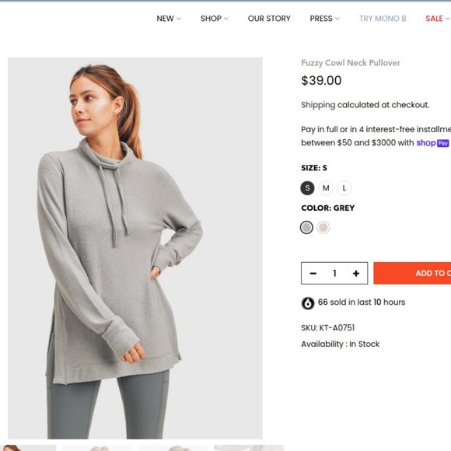Click the flame icon beside sold count
Viewport: 451px width, 451px height.
point(307,303)
